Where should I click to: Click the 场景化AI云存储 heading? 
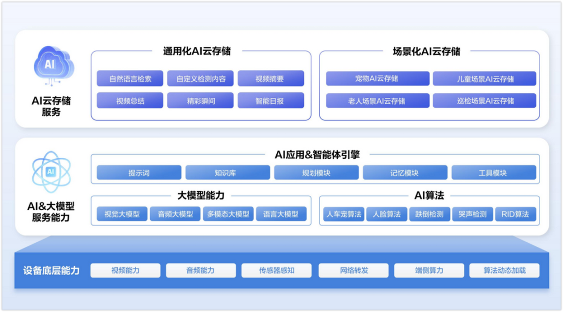426,51
